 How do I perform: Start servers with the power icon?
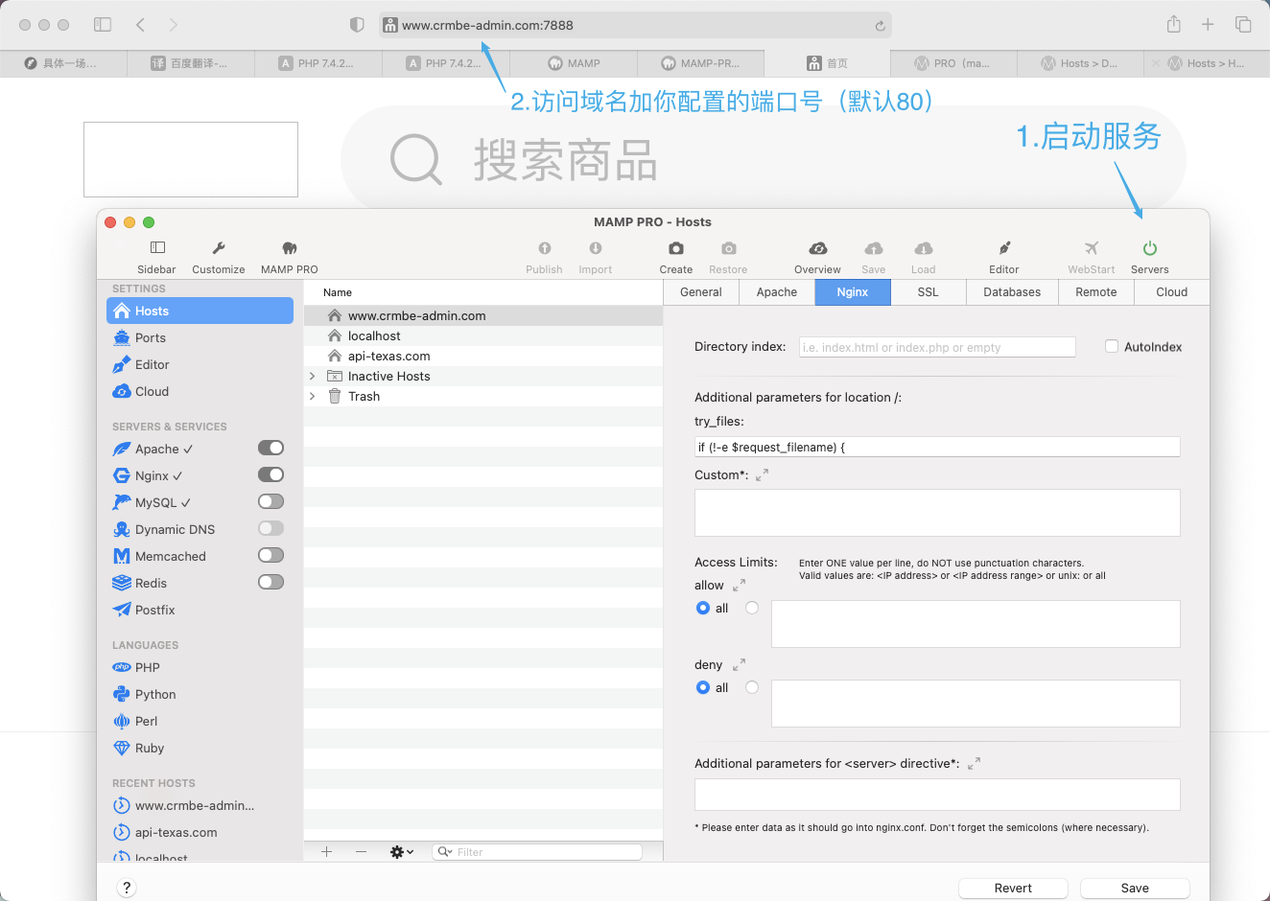click(1150, 248)
